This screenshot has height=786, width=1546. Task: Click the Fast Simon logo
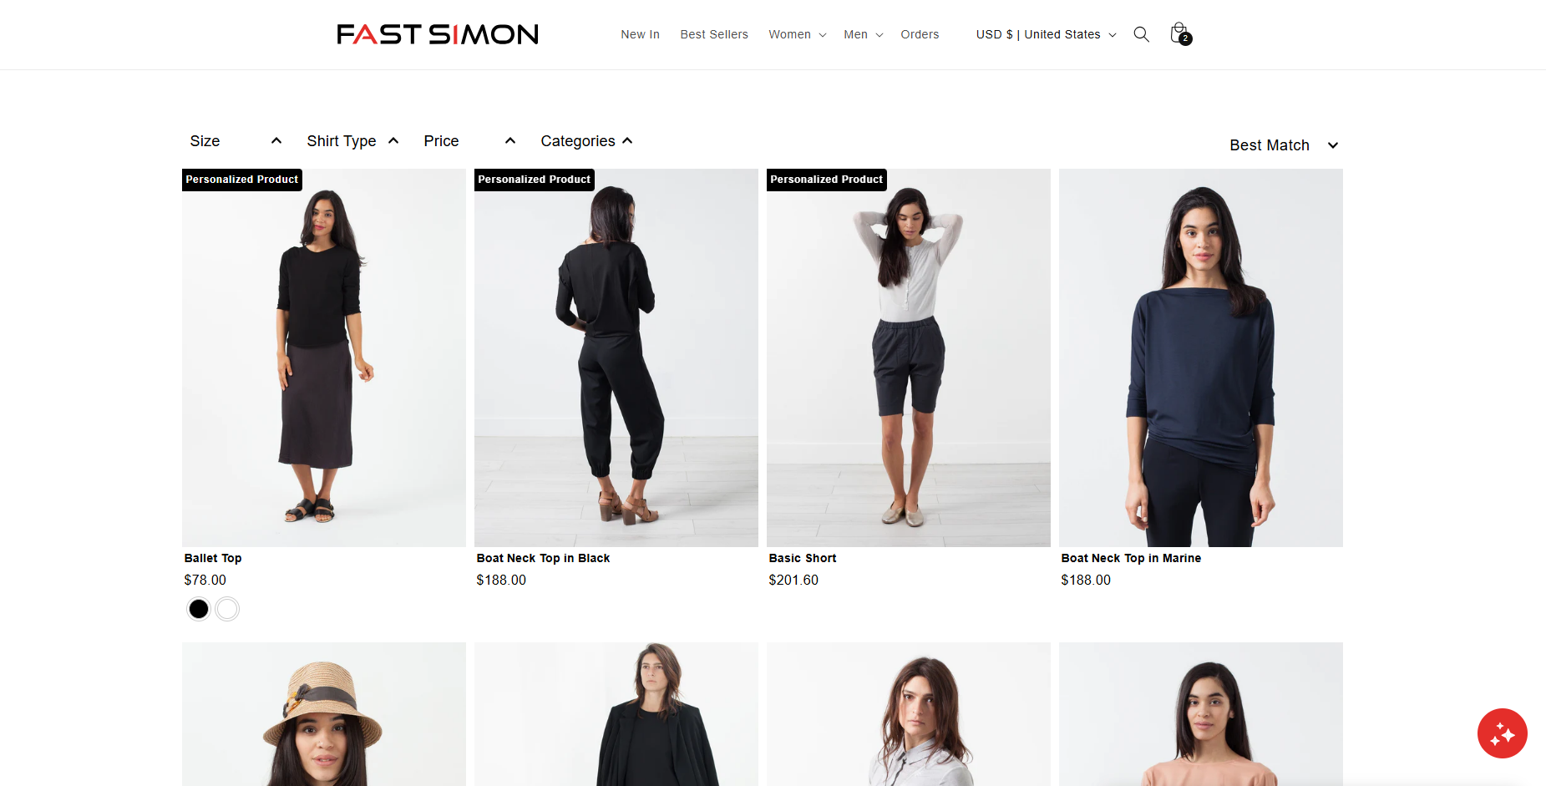(x=438, y=34)
